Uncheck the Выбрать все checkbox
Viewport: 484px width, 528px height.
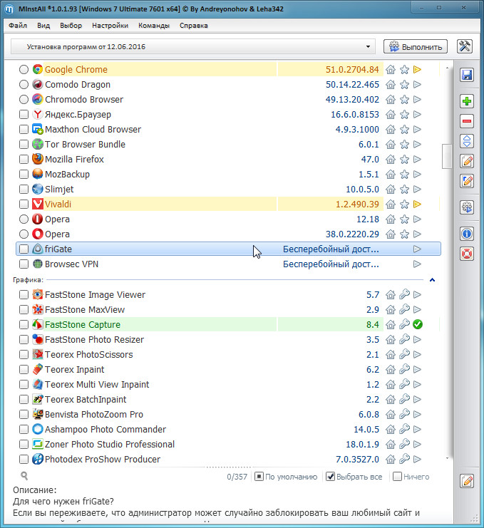tap(331, 477)
